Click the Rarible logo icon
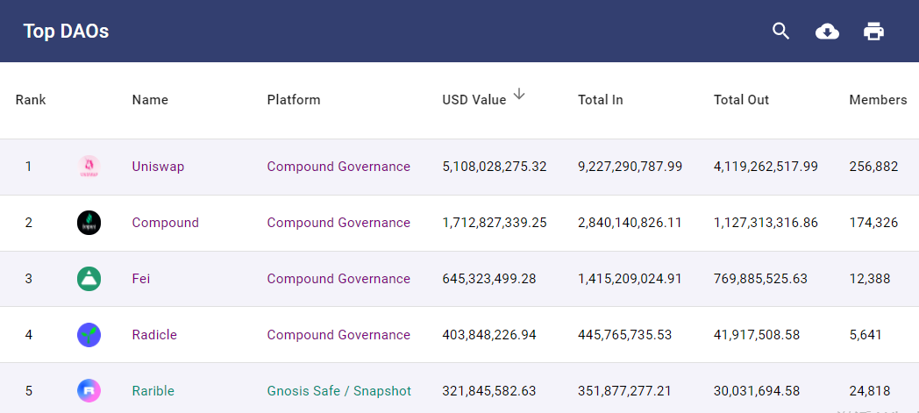Screen dimensions: 919x413 89,391
